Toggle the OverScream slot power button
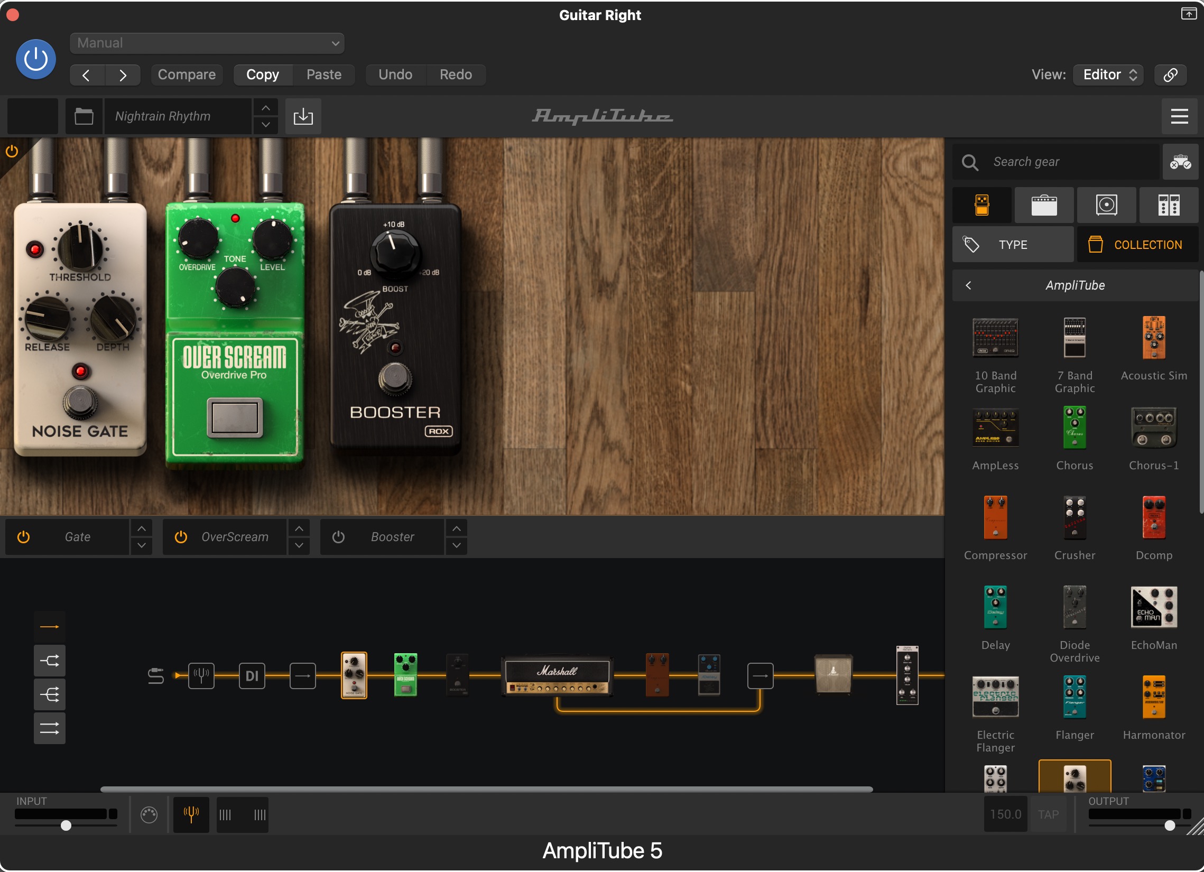This screenshot has width=1204, height=872. [x=180, y=537]
